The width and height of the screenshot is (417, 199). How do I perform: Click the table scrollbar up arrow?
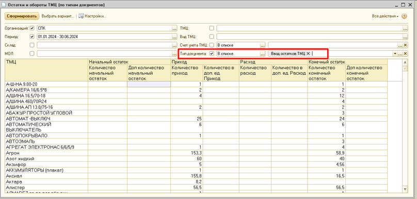(405, 62)
